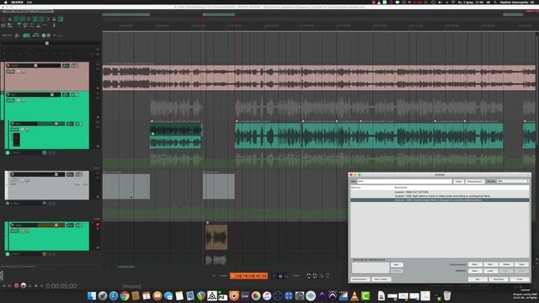The image size is (539, 303).
Task: Click Load in the ReaScript row
Action: coord(490,271)
